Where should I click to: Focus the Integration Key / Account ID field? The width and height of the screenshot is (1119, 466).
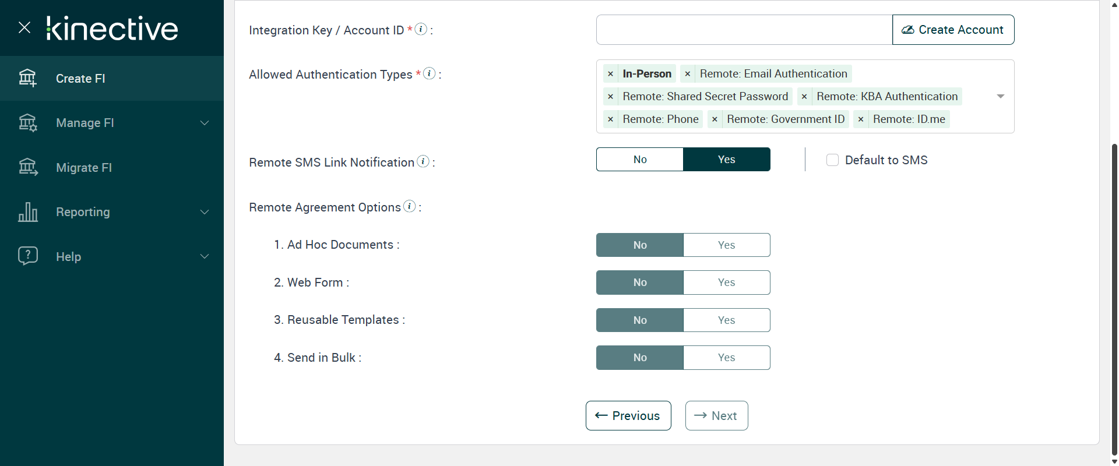(744, 30)
